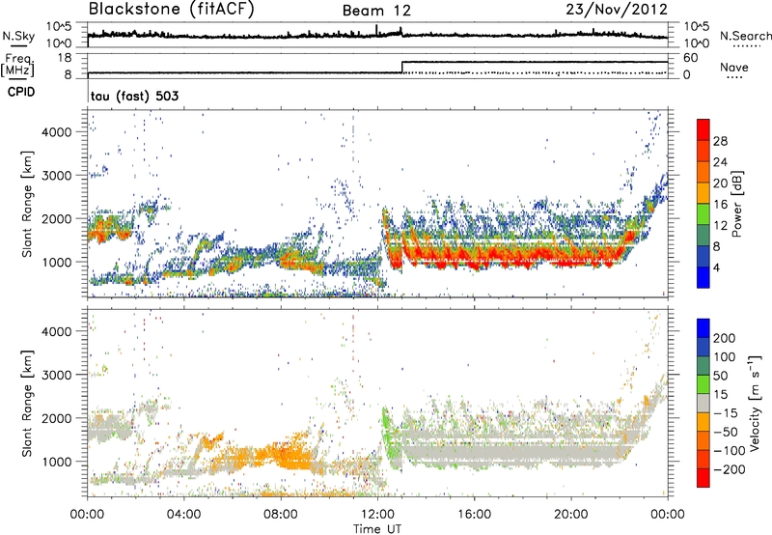
Task: Click the 60 tick on the Nave axis
Action: (x=691, y=58)
